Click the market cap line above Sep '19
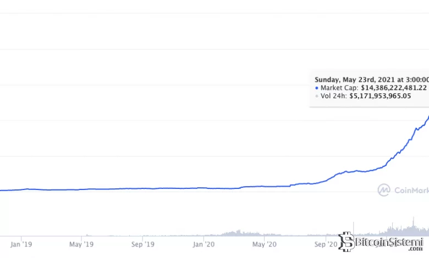Screen dimensions: 429x258 tap(142, 189)
